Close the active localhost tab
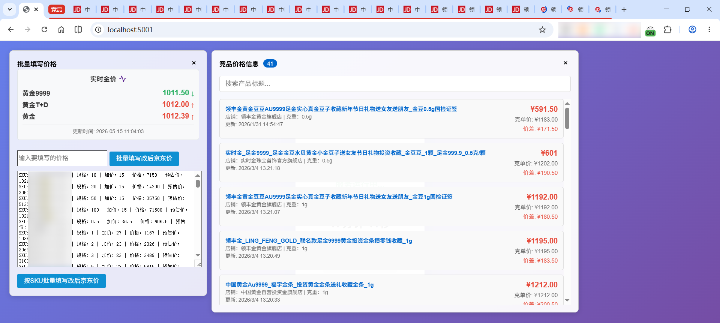 [36, 9]
